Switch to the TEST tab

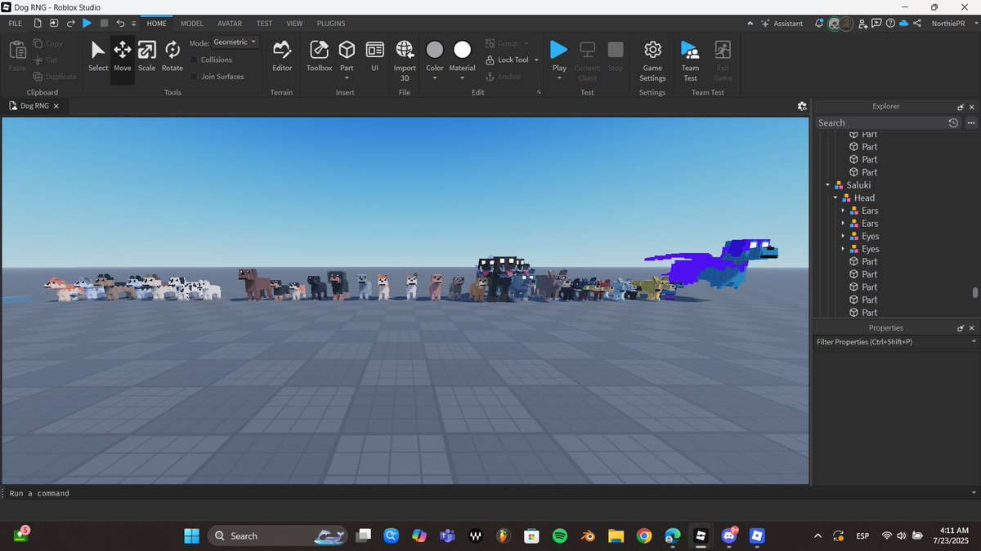(x=264, y=24)
